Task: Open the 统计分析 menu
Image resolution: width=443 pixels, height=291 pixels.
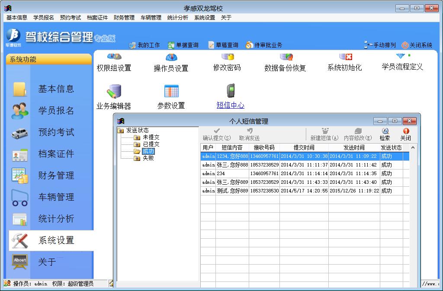Action: (x=177, y=18)
